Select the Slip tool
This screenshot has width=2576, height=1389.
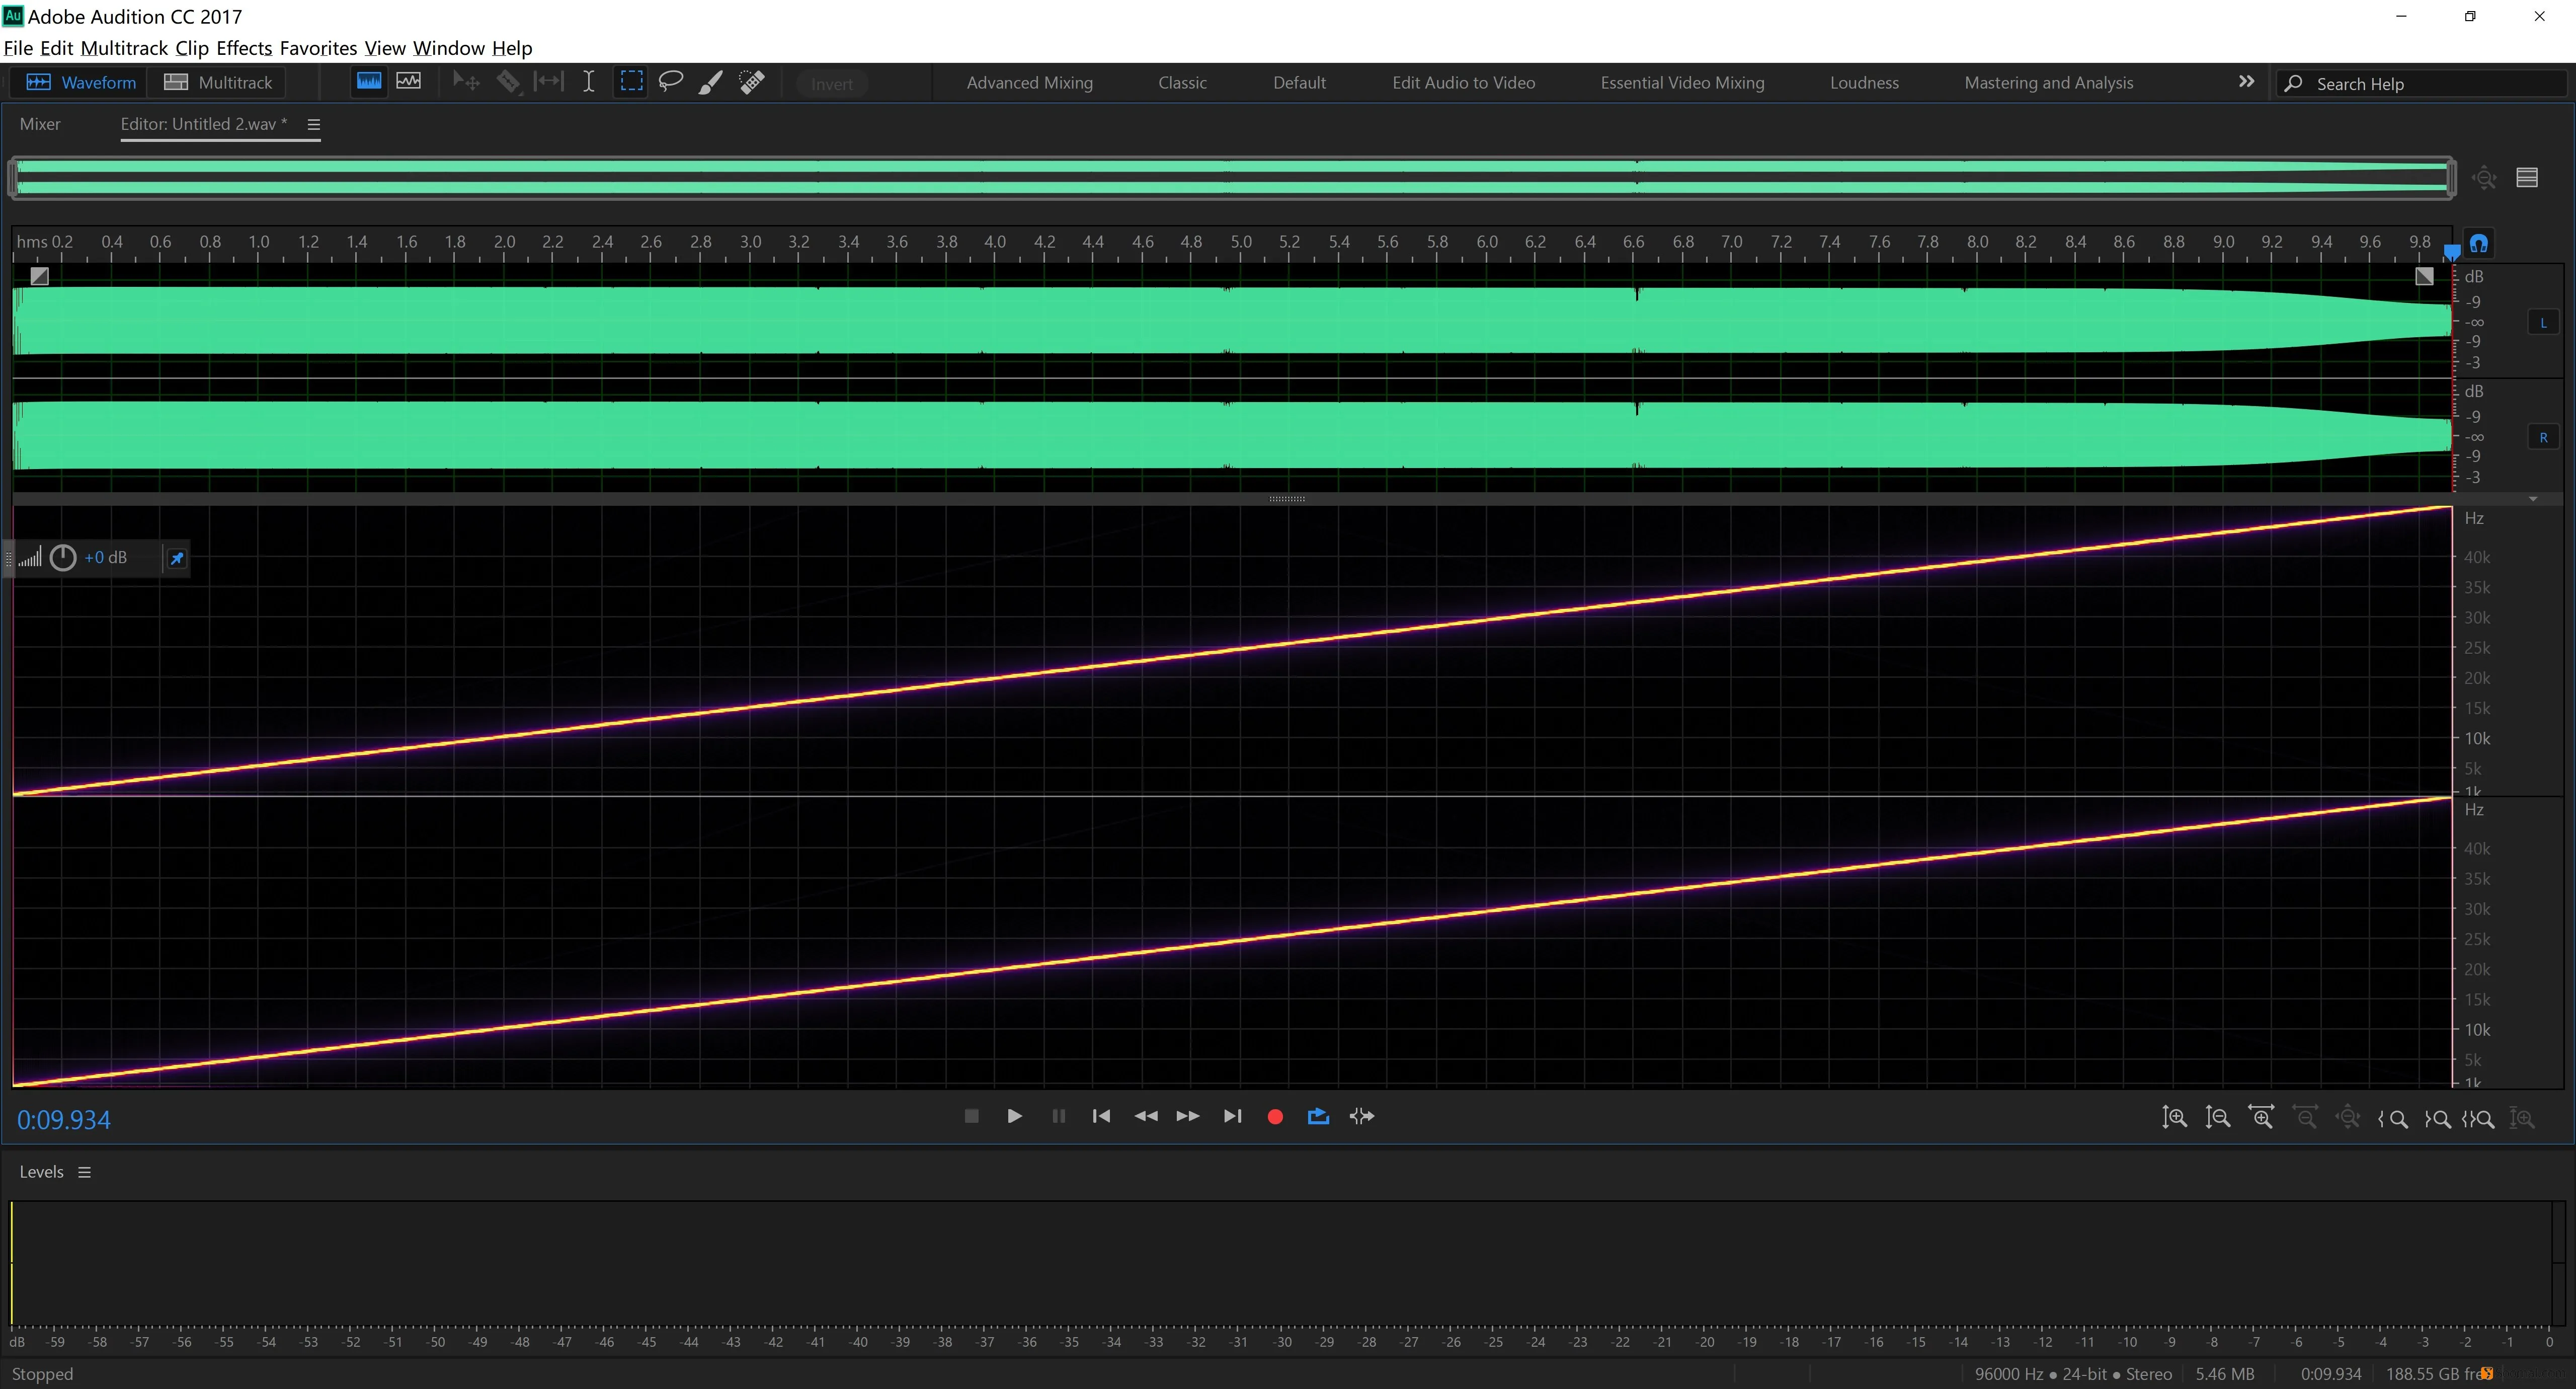click(x=549, y=82)
